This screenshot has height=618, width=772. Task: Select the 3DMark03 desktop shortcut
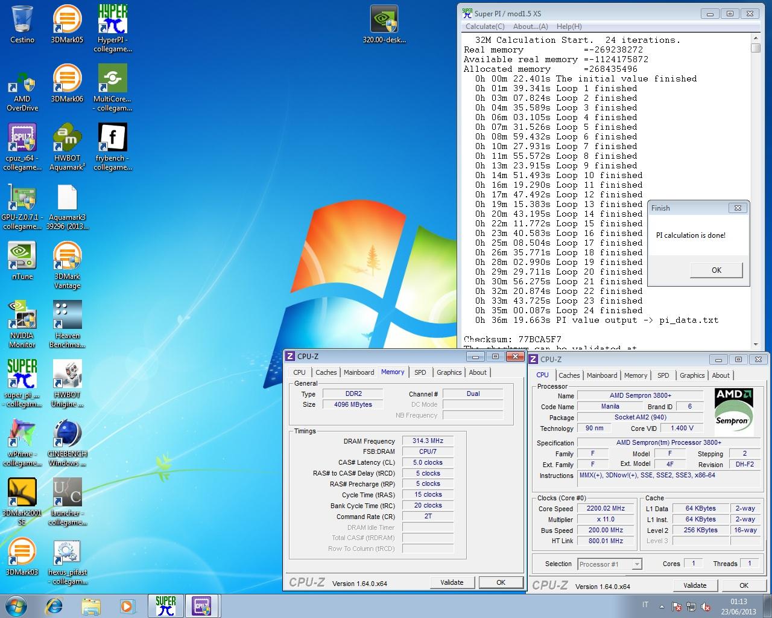22,557
